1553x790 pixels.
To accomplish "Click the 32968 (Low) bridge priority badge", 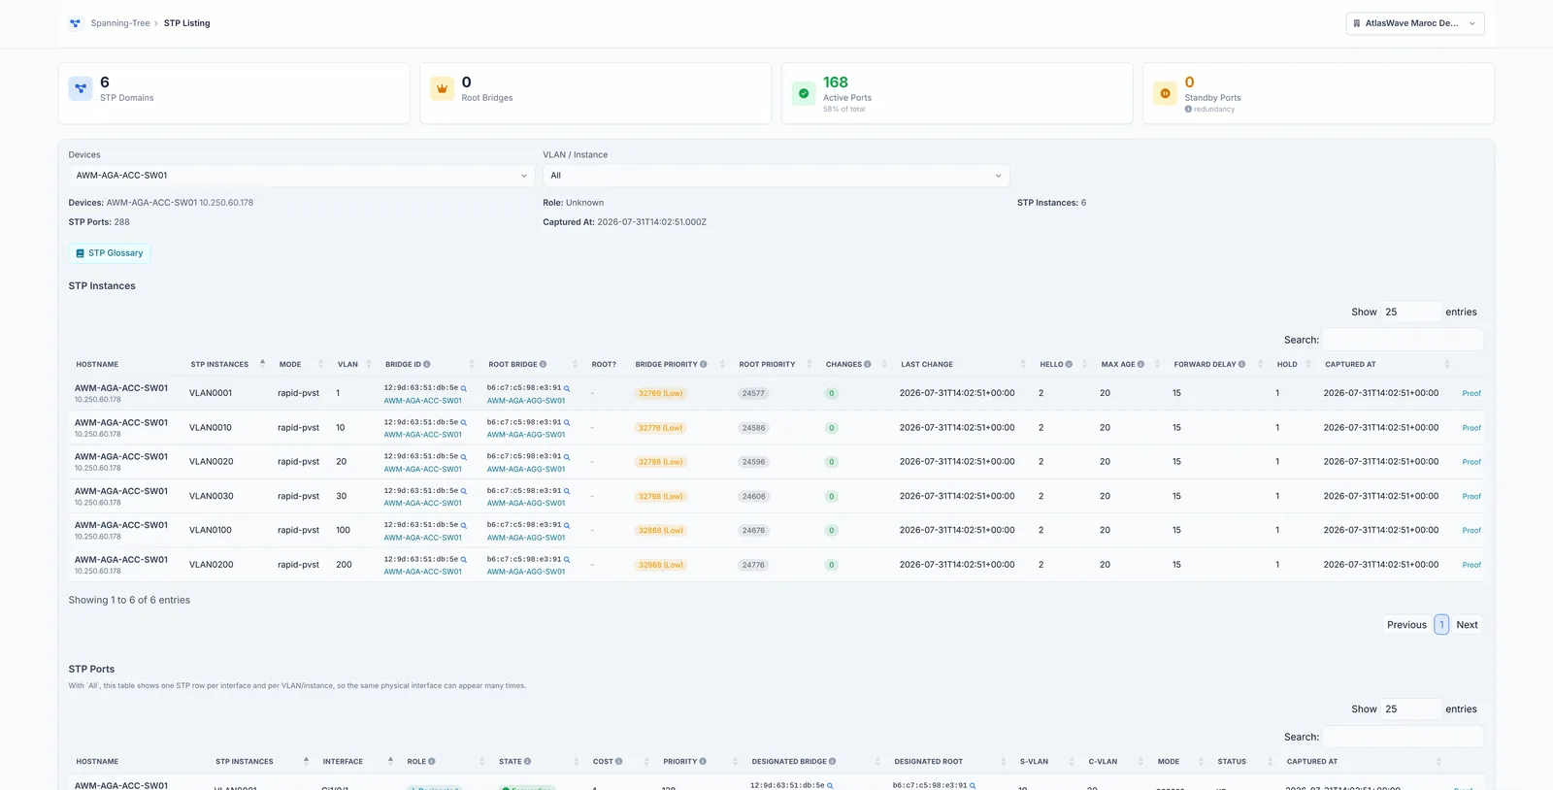I will [661, 565].
